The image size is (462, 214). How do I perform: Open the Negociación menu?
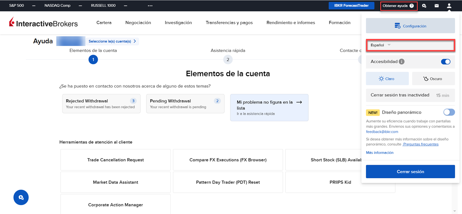[138, 23]
